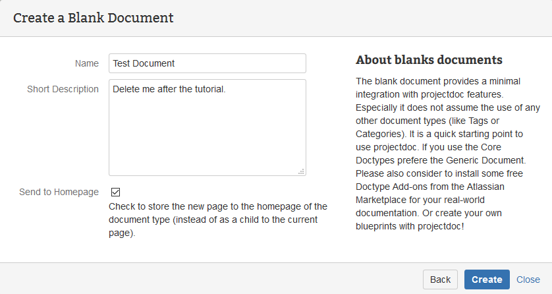The image size is (552, 294).
Task: Click the "Send to Homepage" label
Action: click(59, 192)
